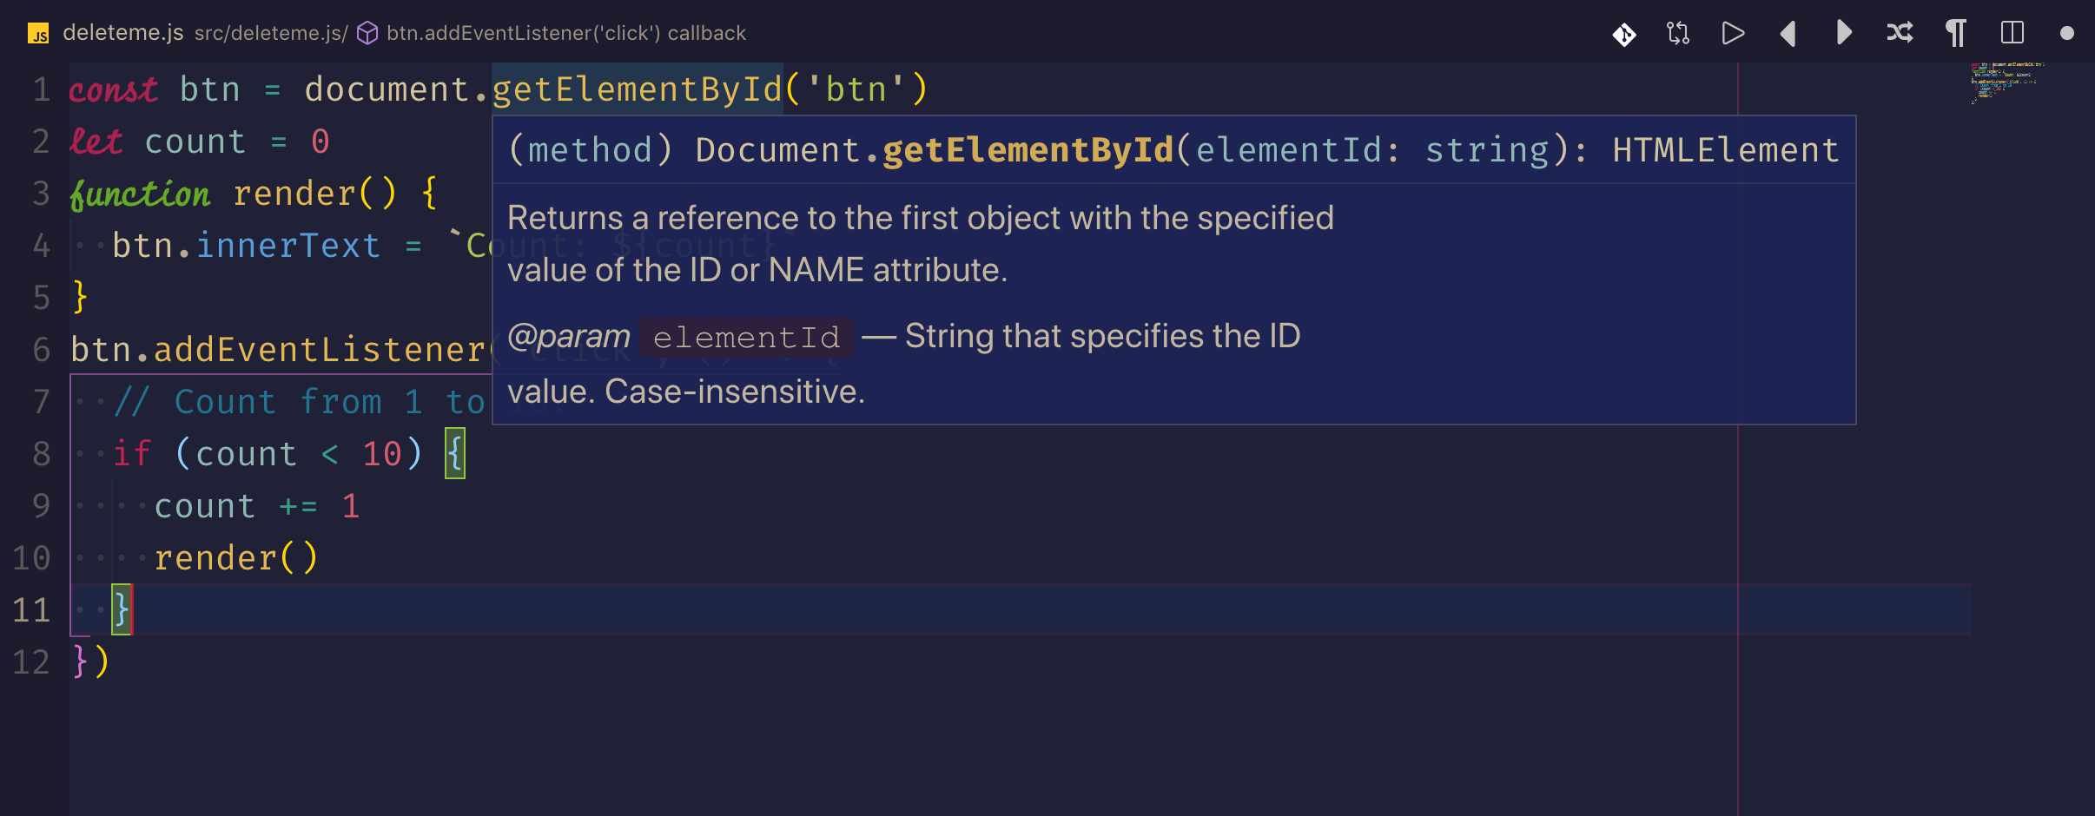This screenshot has width=2095, height=816.
Task: Click getElementById in the hover tooltip
Action: (x=1025, y=149)
